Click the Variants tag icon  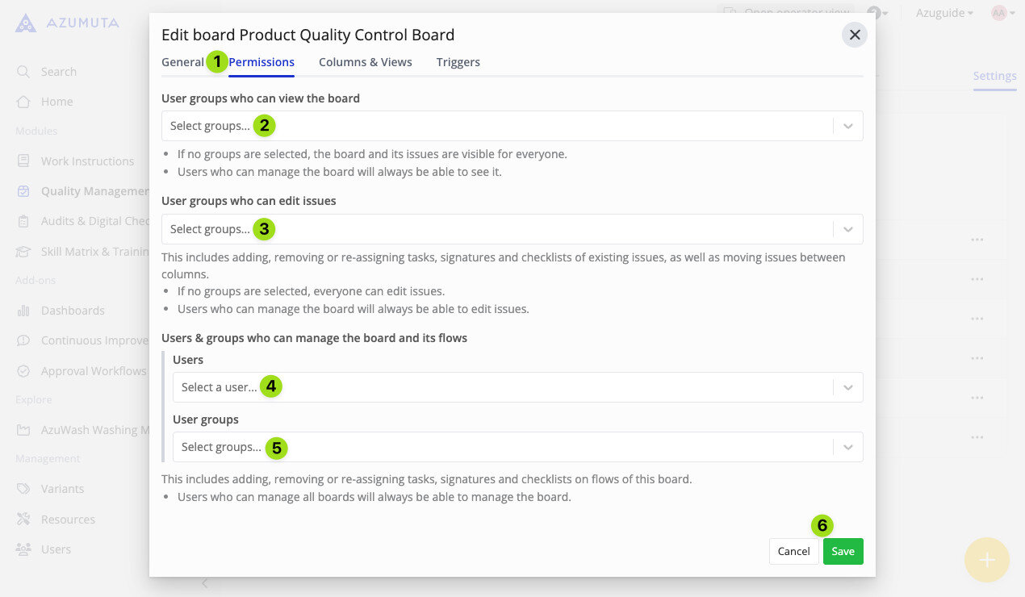[23, 489]
